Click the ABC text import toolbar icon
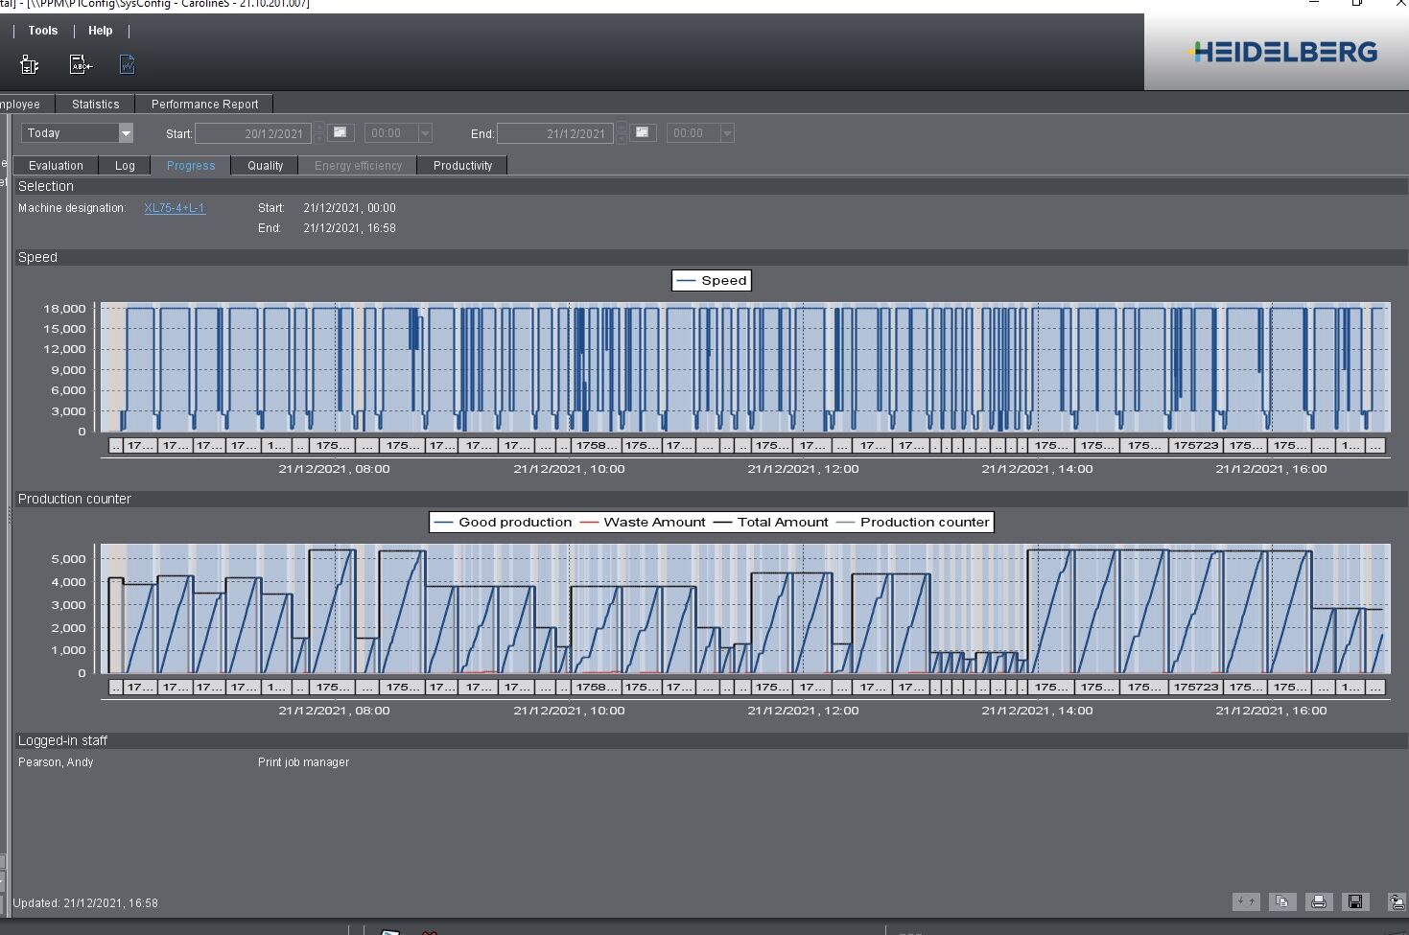 pos(81,64)
